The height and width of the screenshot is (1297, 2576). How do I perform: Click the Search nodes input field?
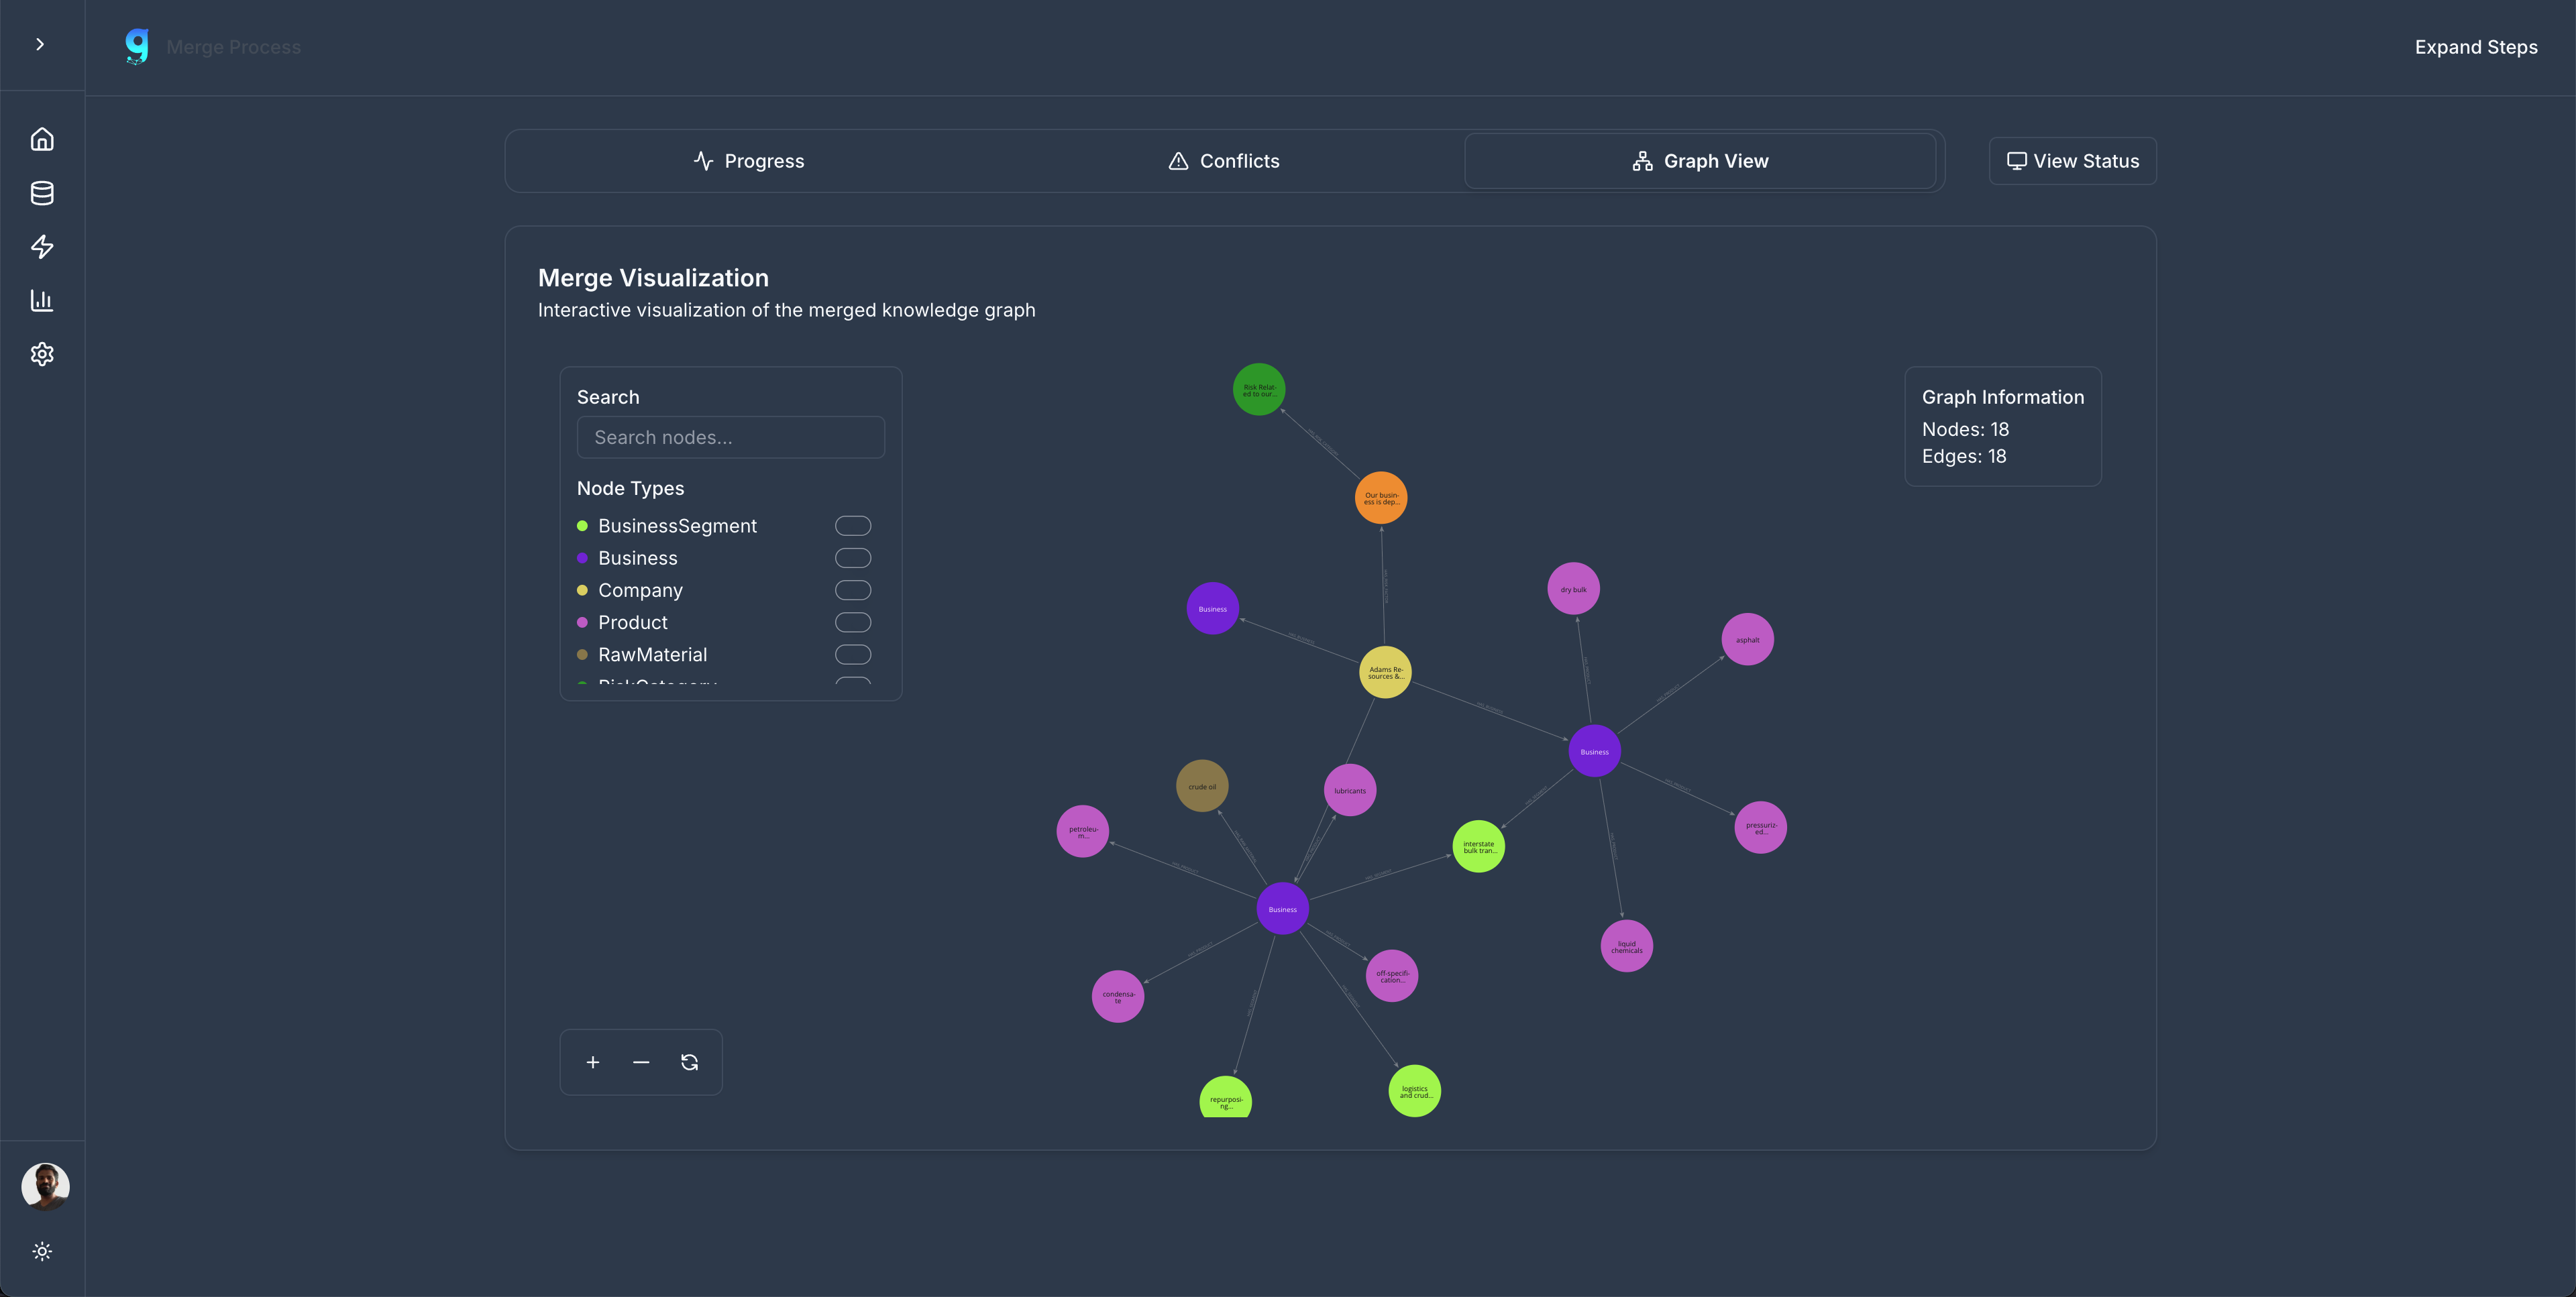[730, 437]
